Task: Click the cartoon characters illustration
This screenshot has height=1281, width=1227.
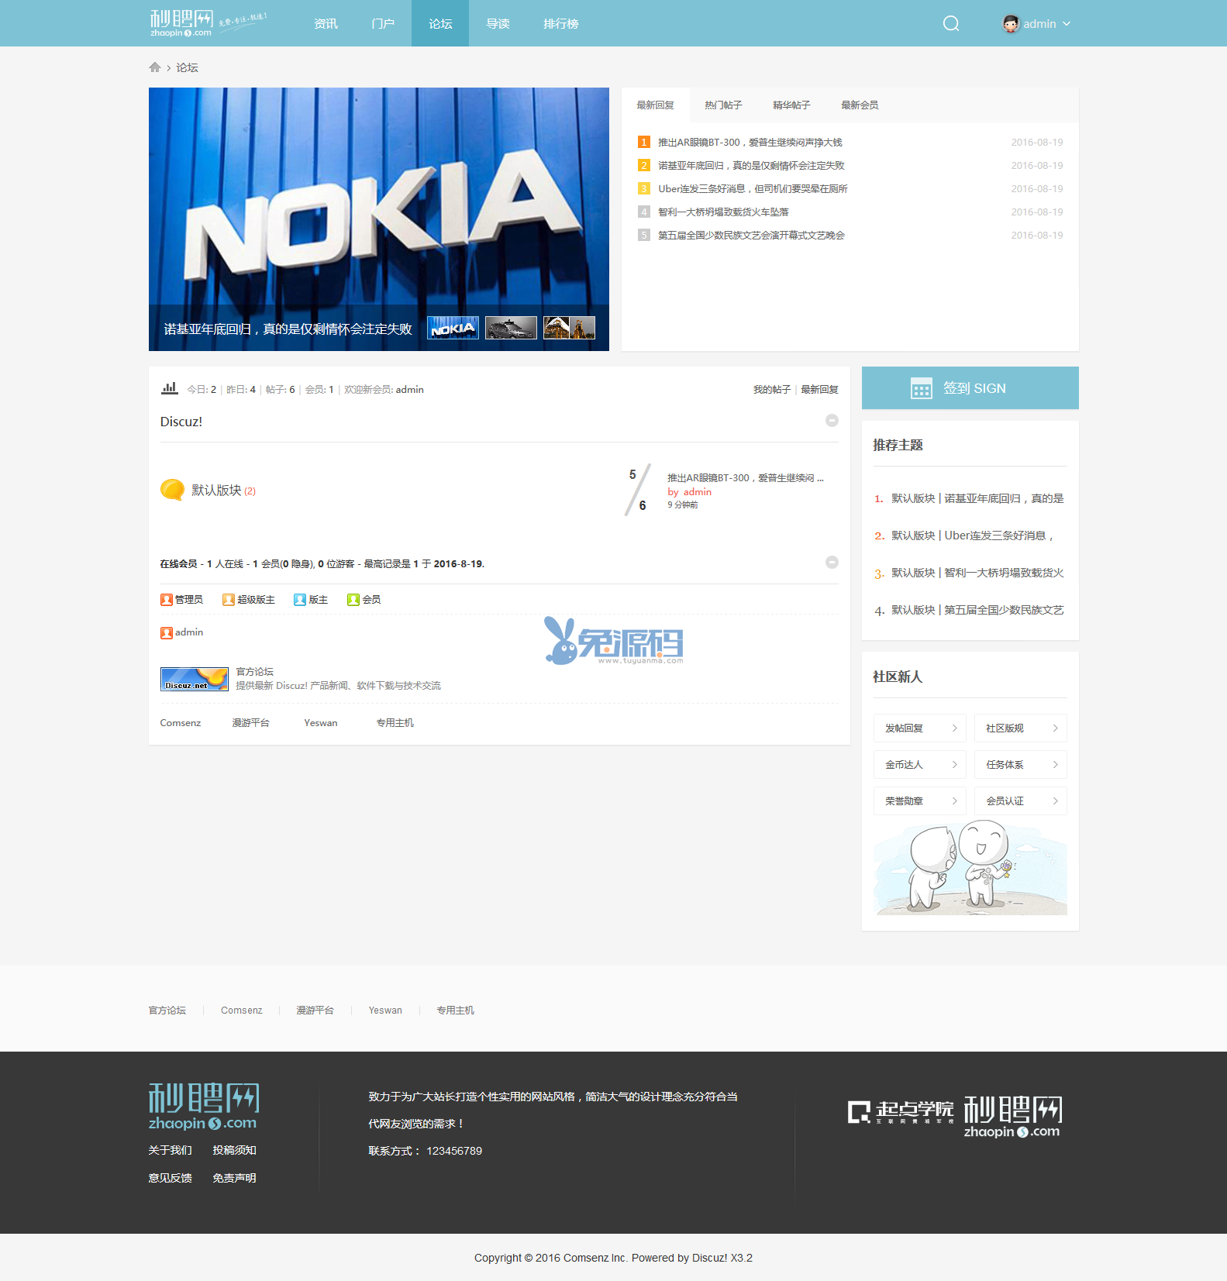Action: pyautogui.click(x=970, y=868)
